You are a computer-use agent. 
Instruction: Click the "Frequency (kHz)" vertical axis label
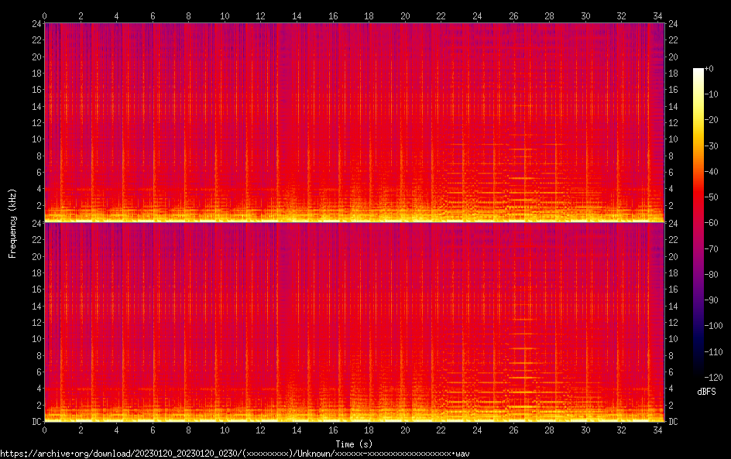[x=12, y=222]
